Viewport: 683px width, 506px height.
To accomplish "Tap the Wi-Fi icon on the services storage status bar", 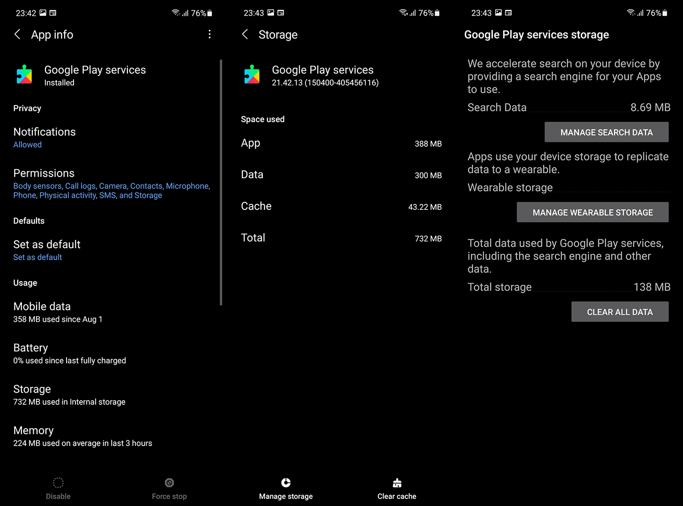I will coord(631,13).
